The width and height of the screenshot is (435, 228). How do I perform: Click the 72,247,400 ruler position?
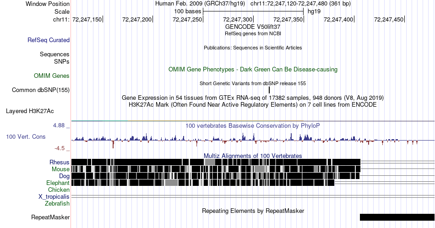[x=338, y=19]
